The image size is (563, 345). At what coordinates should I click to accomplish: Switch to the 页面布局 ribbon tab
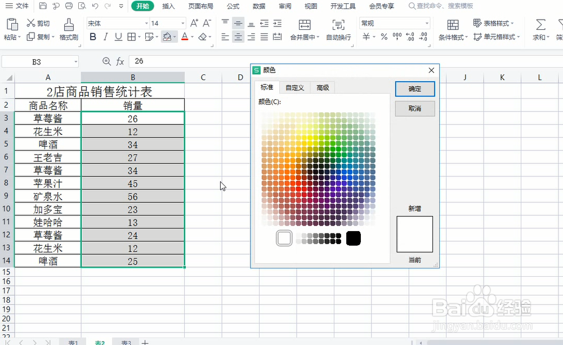tap(201, 6)
